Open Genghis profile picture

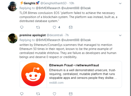12,6
